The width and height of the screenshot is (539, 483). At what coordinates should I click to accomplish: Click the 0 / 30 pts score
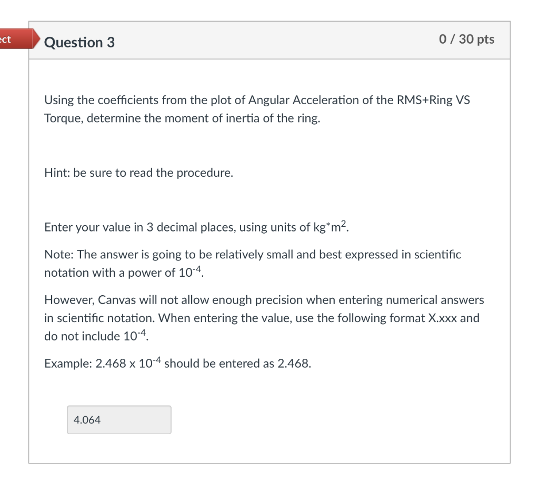coord(466,39)
